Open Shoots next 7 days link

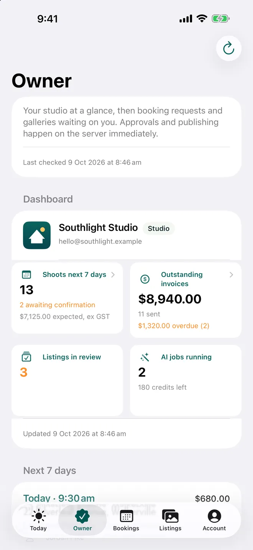(x=74, y=275)
